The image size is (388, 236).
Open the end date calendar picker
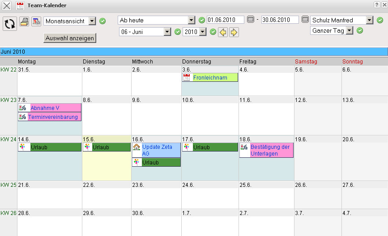coord(305,20)
